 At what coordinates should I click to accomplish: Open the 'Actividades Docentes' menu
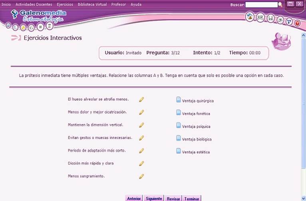[x=34, y=4]
